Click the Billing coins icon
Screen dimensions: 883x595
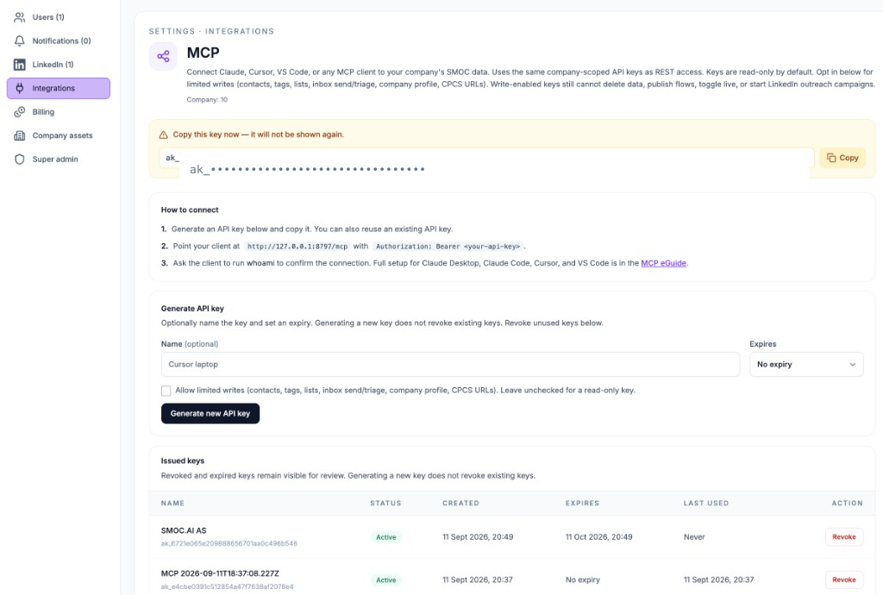(20, 112)
